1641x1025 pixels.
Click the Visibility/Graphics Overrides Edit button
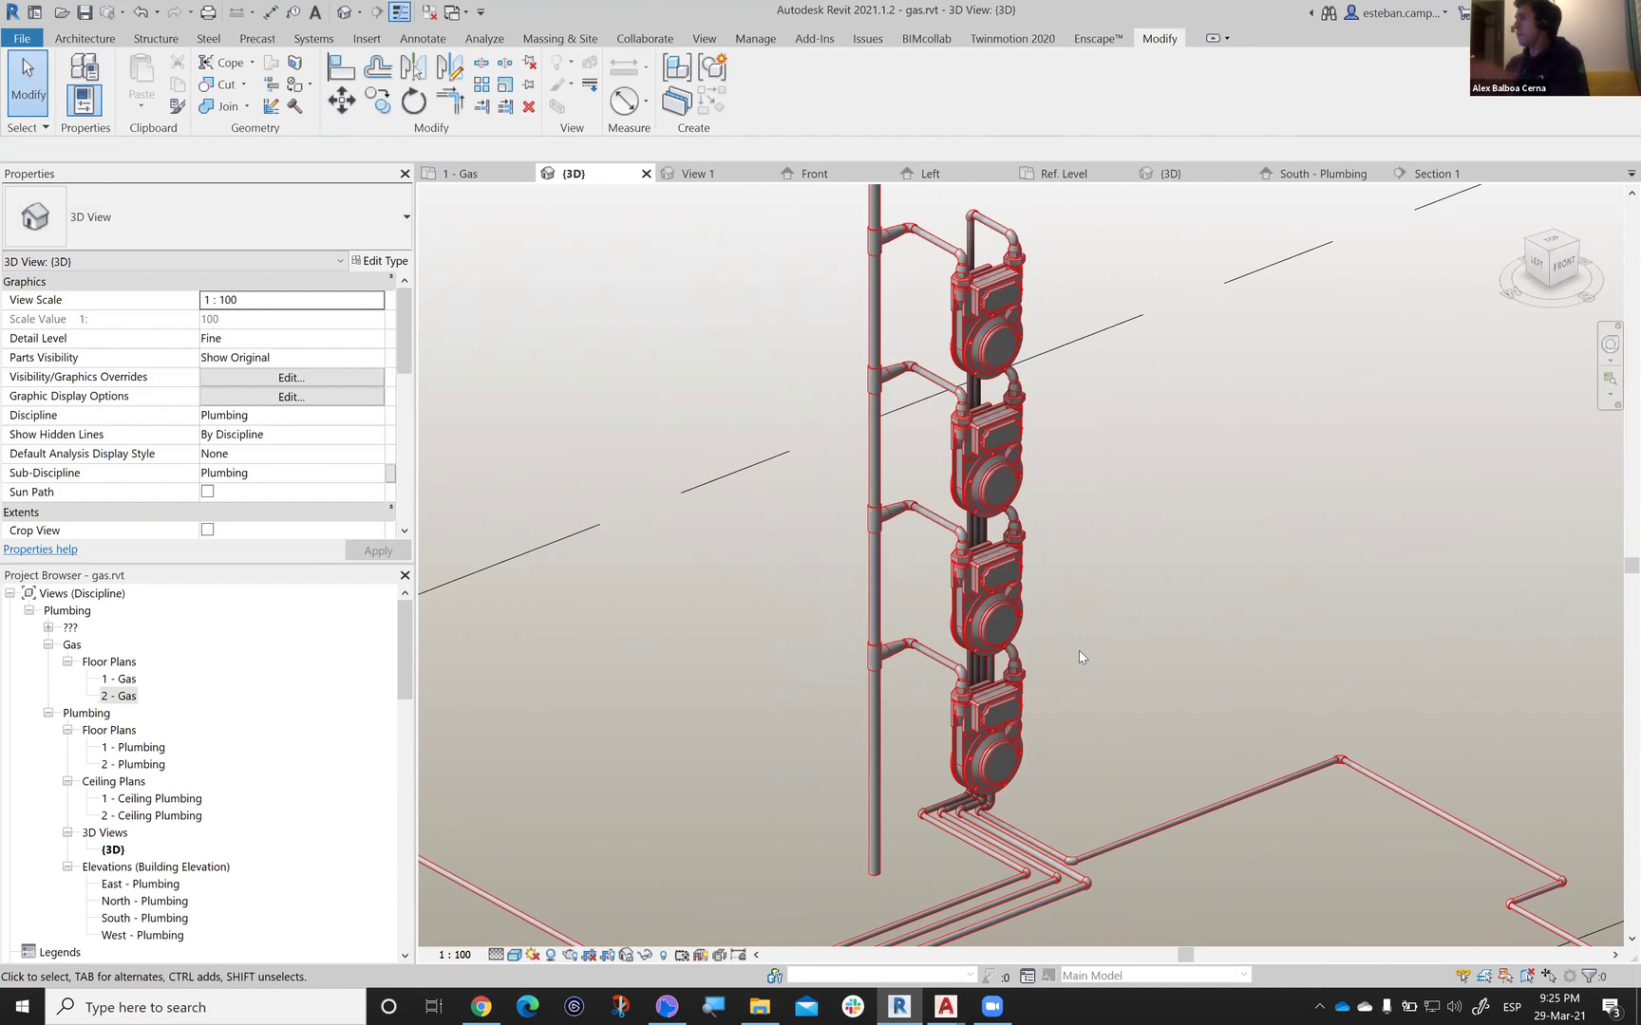pos(292,377)
